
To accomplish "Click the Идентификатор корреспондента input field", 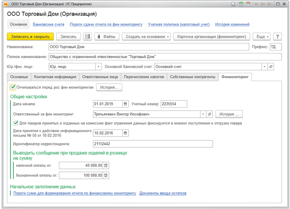I will point(153,144).
